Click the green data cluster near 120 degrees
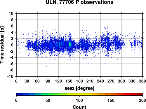146x109 pixels. coord(60,44)
